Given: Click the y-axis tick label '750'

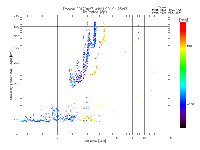Looking at the screenshot, I should [16, 15].
